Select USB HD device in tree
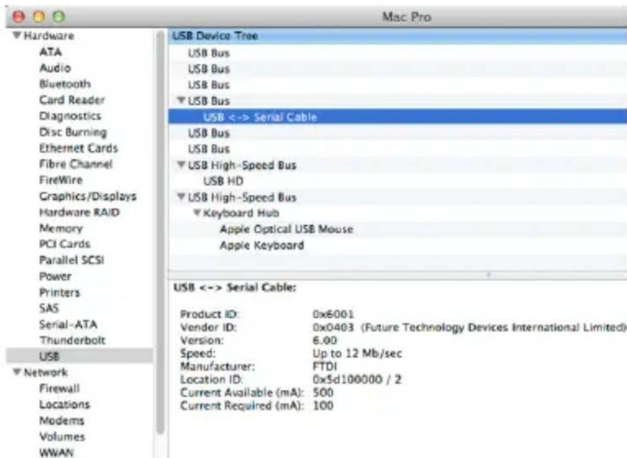The width and height of the screenshot is (627, 458). 223,181
